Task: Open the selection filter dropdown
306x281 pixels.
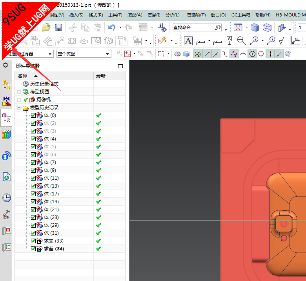Action: point(50,54)
